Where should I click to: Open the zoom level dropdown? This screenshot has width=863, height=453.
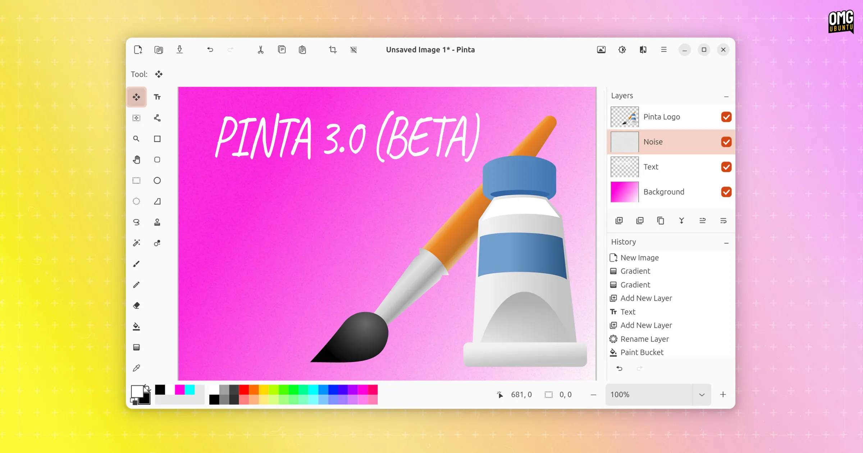tap(702, 395)
